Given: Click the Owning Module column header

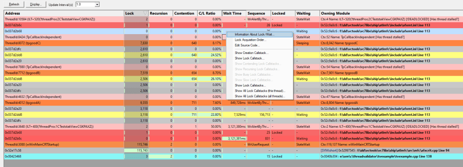Looking at the screenshot, I should point(391,13).
